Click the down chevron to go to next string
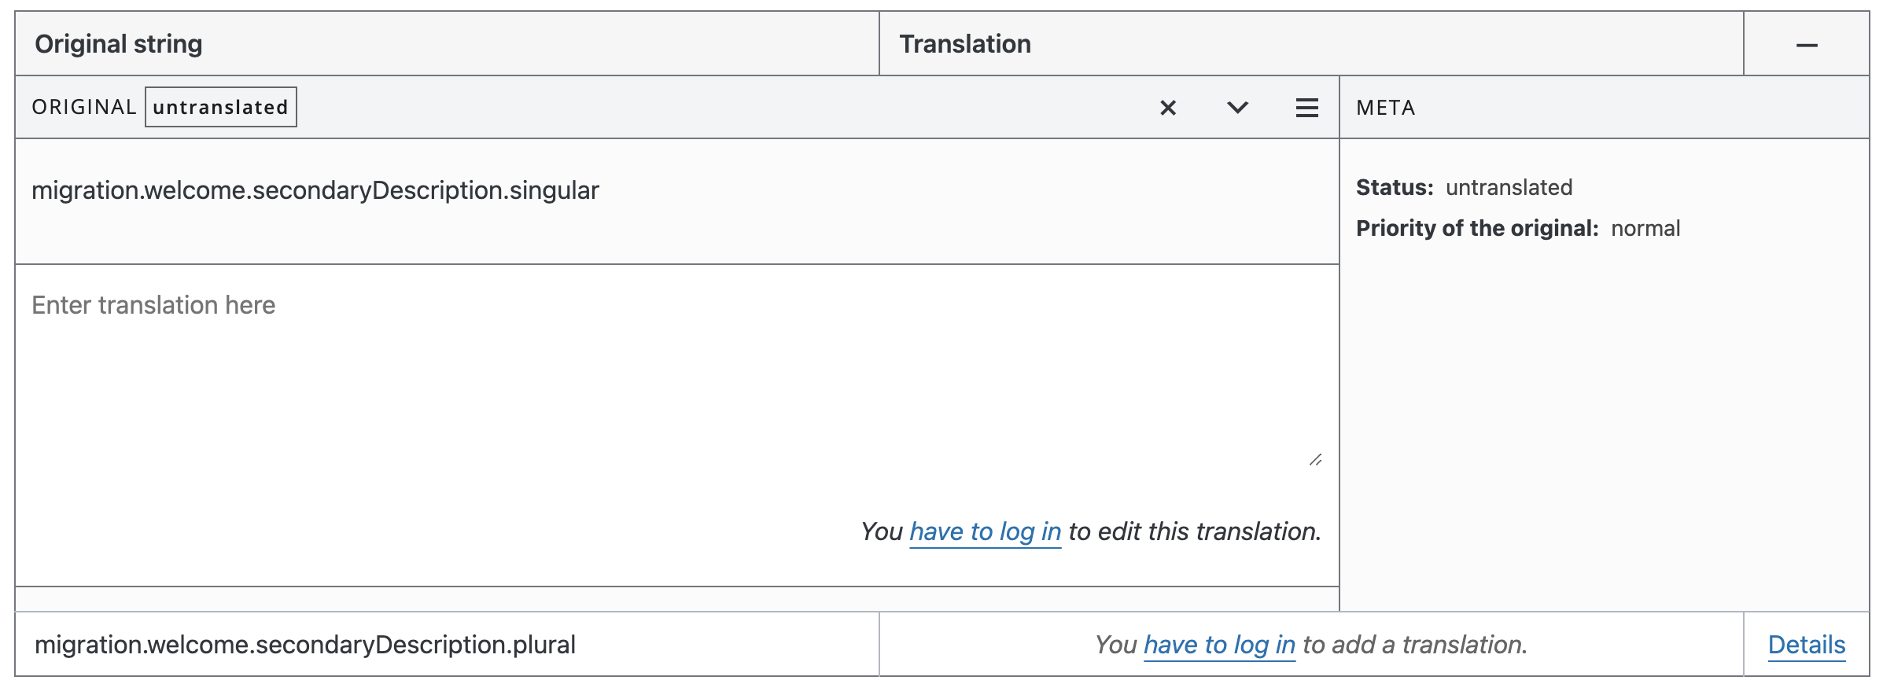 pyautogui.click(x=1237, y=108)
